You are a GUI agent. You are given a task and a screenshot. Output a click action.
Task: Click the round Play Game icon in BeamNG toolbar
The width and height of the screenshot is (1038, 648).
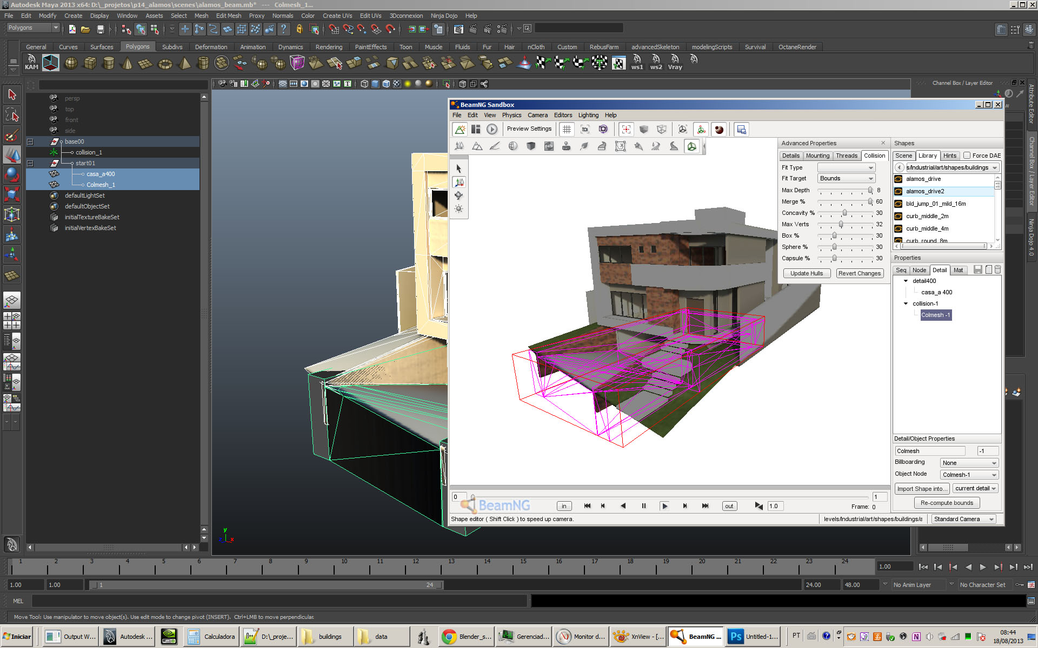tap(491, 129)
